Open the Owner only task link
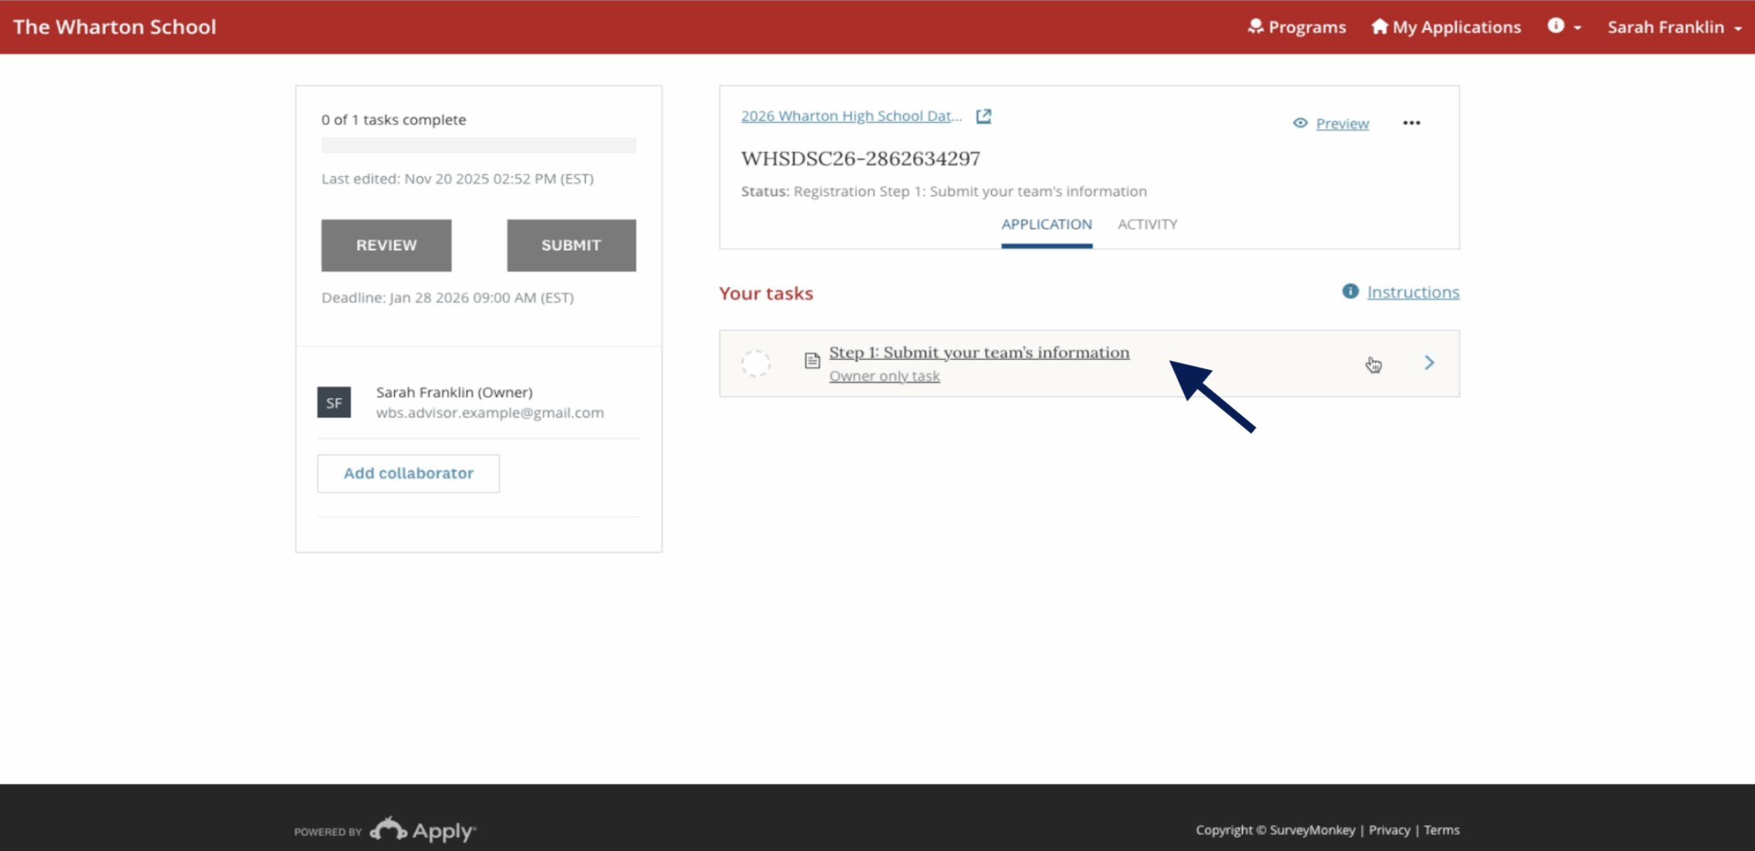The image size is (1755, 851). coord(884,376)
